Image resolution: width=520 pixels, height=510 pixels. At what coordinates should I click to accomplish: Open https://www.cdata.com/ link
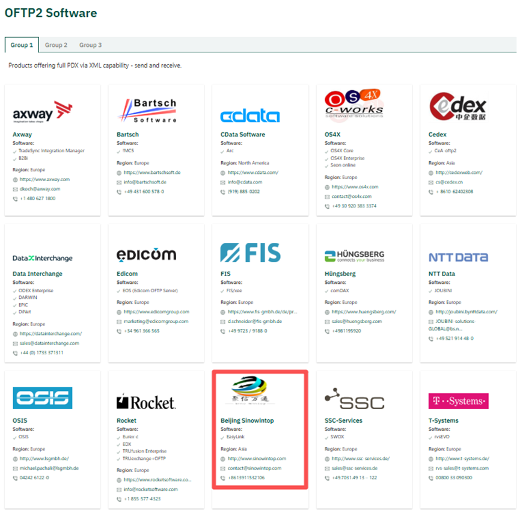253,173
